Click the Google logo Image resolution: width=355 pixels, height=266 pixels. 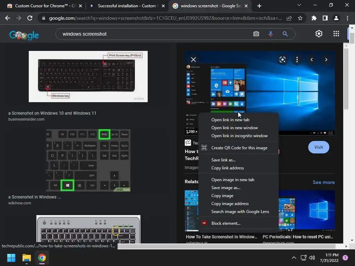point(24,35)
